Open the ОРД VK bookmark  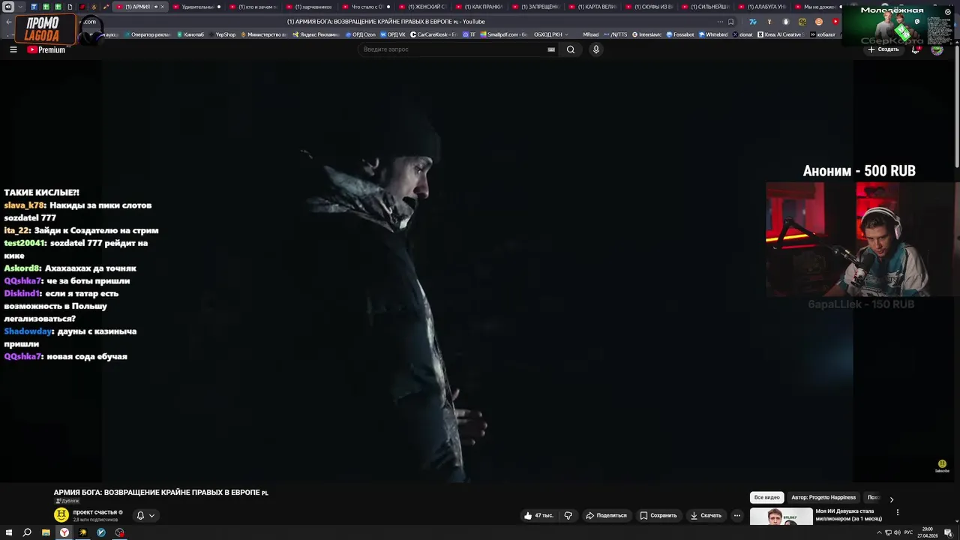[x=392, y=34]
